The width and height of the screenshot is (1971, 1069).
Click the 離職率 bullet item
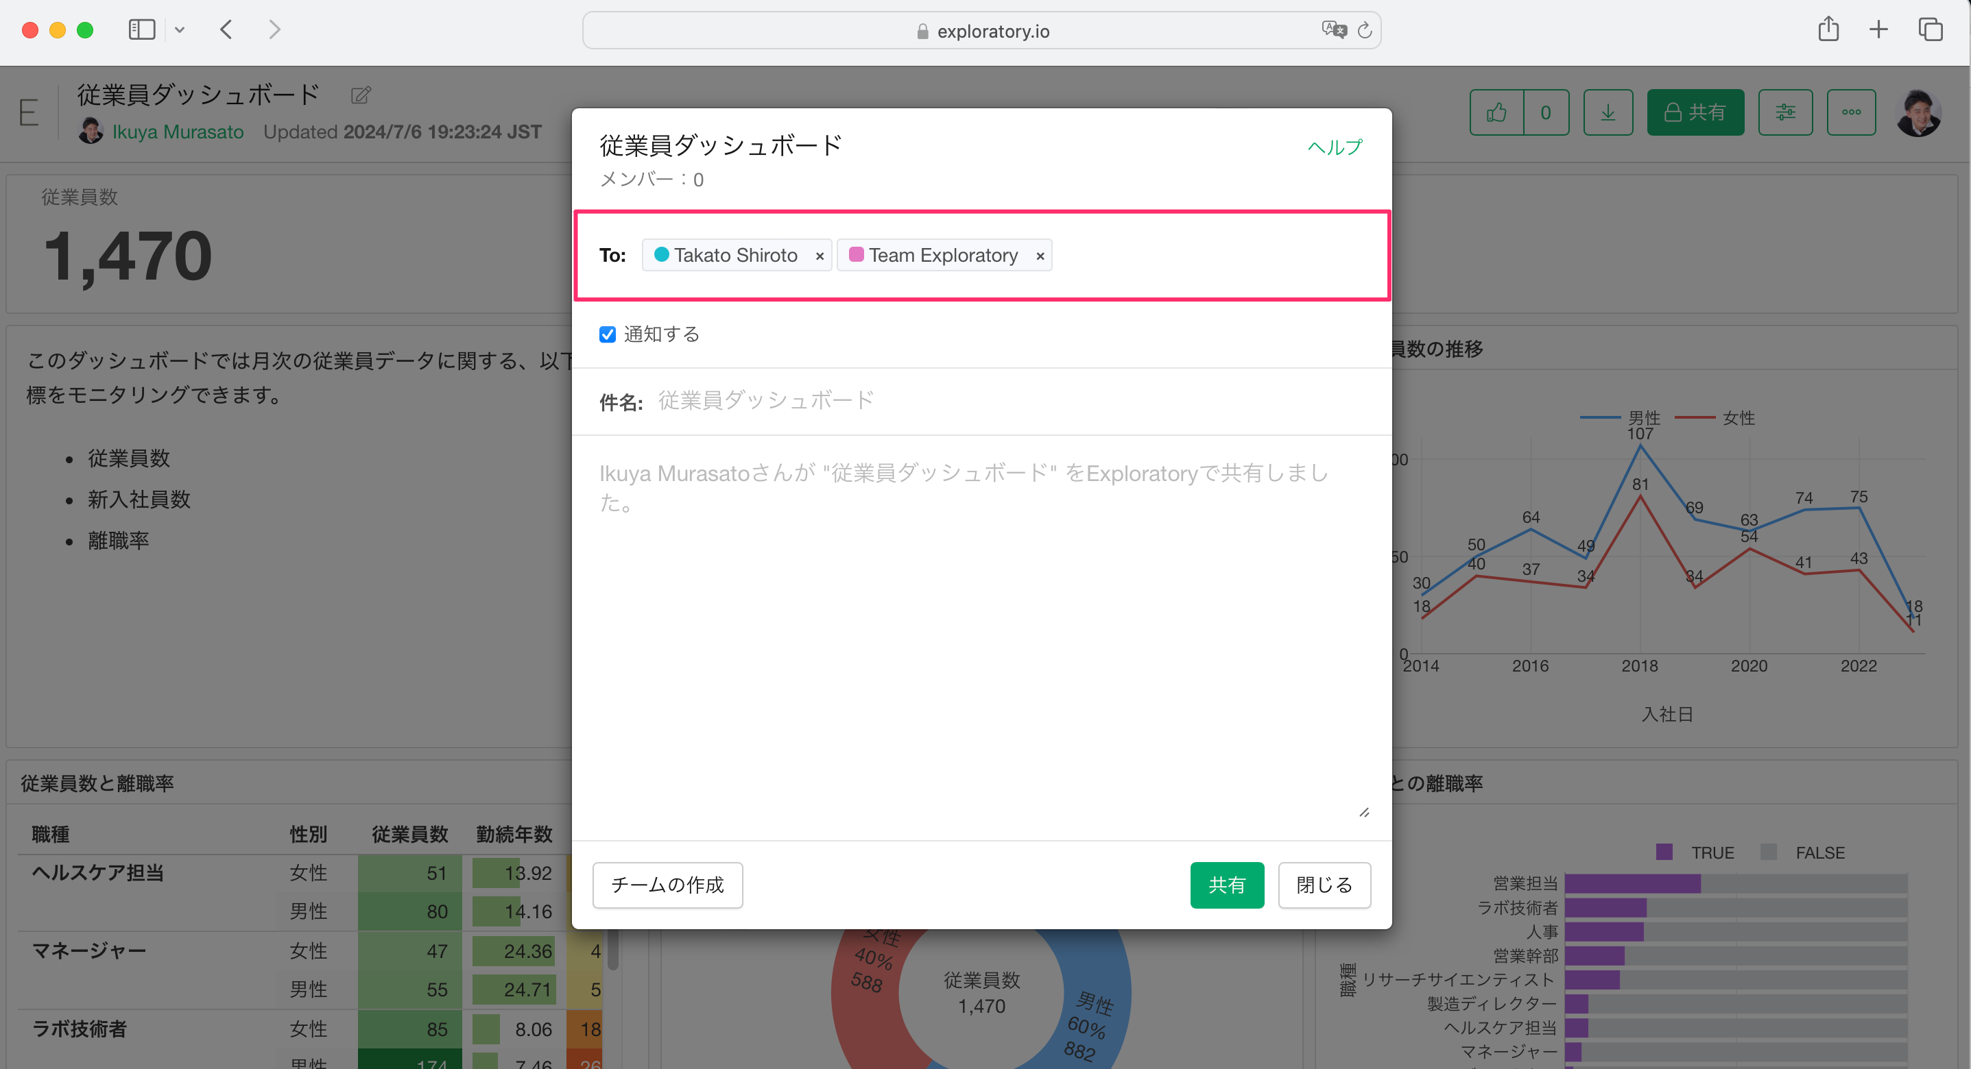click(x=119, y=541)
